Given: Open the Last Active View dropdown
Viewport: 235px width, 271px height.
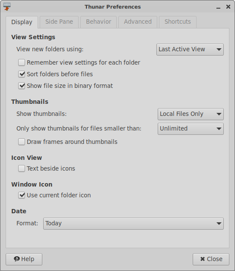Looking at the screenshot, I should (x=190, y=50).
